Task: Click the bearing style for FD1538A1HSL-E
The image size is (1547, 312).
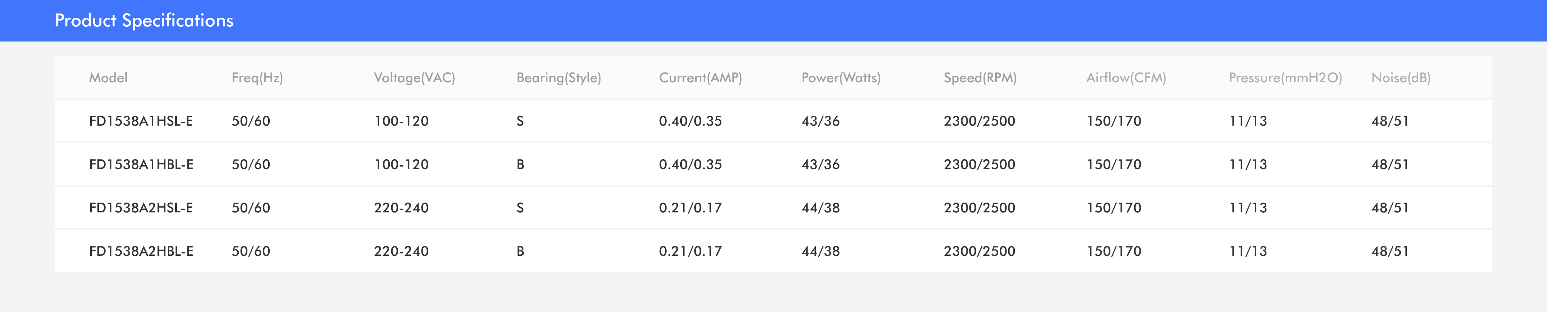Action: click(520, 121)
